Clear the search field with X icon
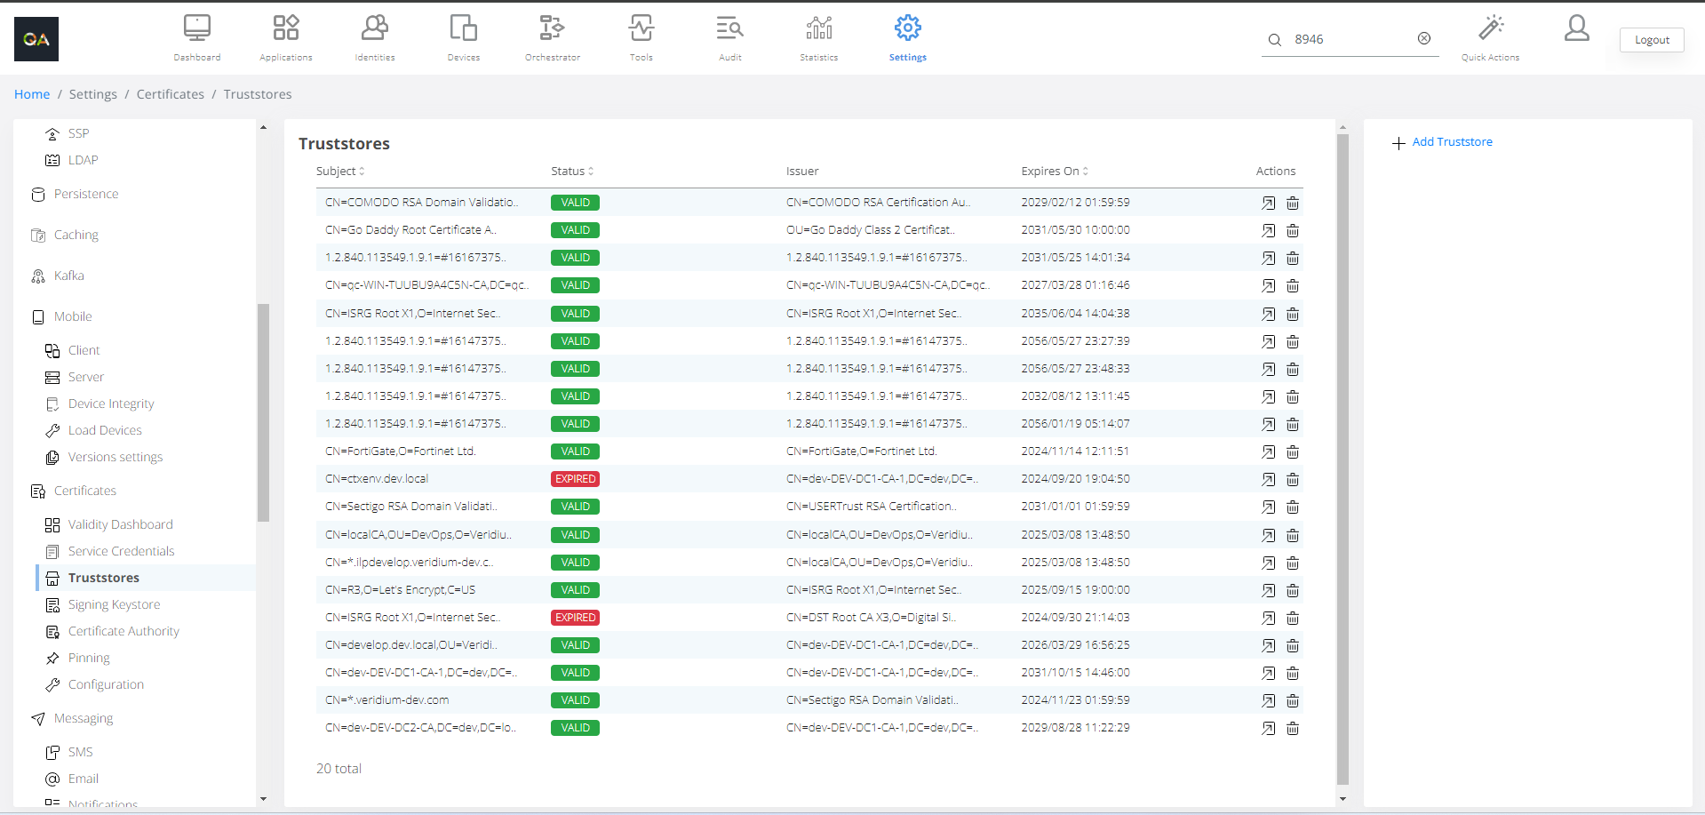1705x815 pixels. click(1424, 38)
